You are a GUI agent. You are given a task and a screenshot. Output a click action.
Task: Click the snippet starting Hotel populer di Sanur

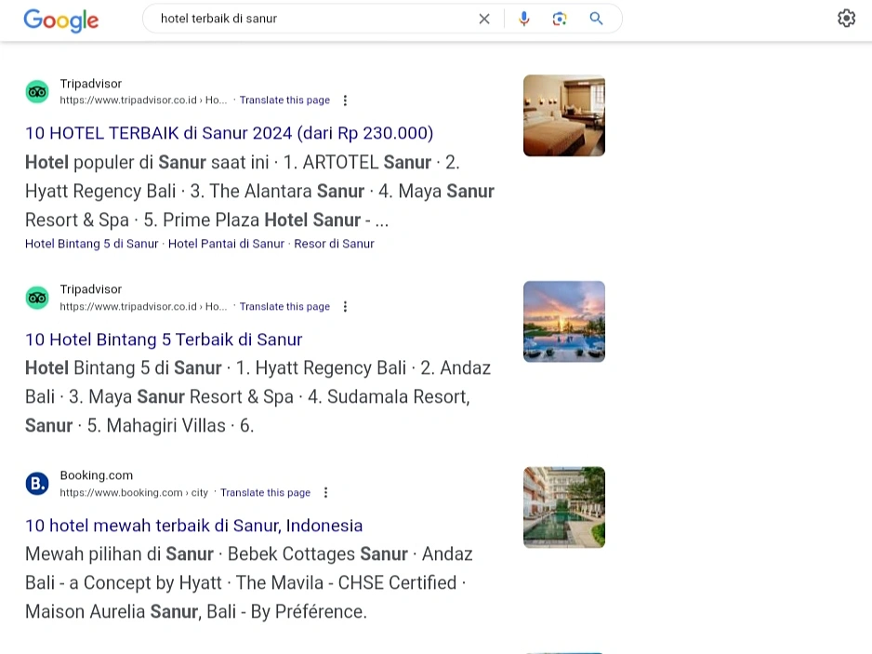click(x=259, y=191)
